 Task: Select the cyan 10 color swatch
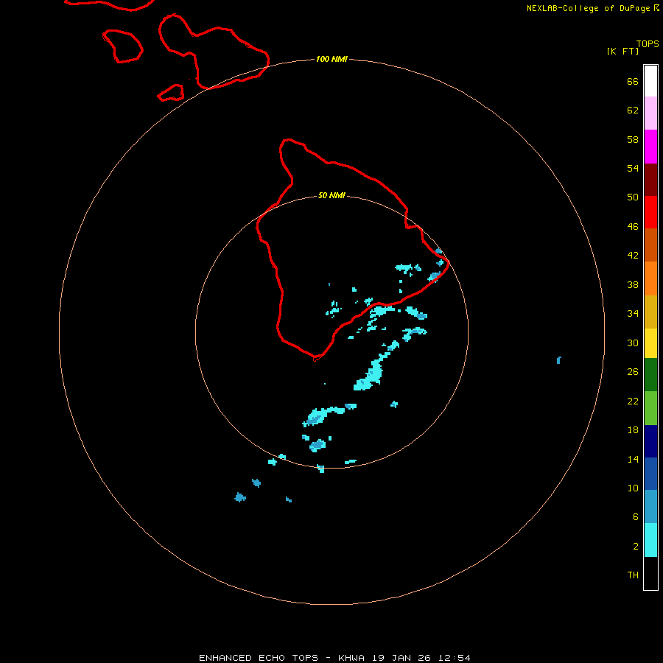(x=650, y=540)
